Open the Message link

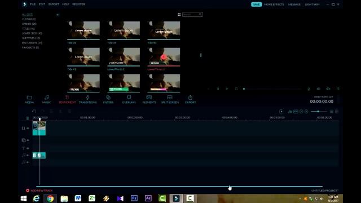tap(294, 5)
